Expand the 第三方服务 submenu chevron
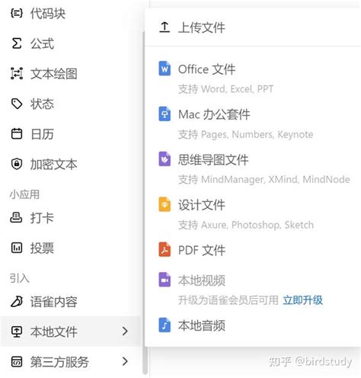 tap(125, 361)
